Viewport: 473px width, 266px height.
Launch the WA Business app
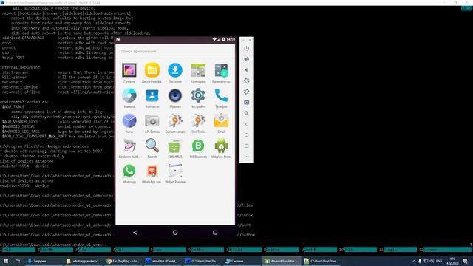click(x=198, y=146)
